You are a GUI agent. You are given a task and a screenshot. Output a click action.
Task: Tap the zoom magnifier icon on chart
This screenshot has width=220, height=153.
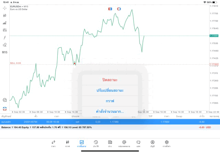point(4,100)
